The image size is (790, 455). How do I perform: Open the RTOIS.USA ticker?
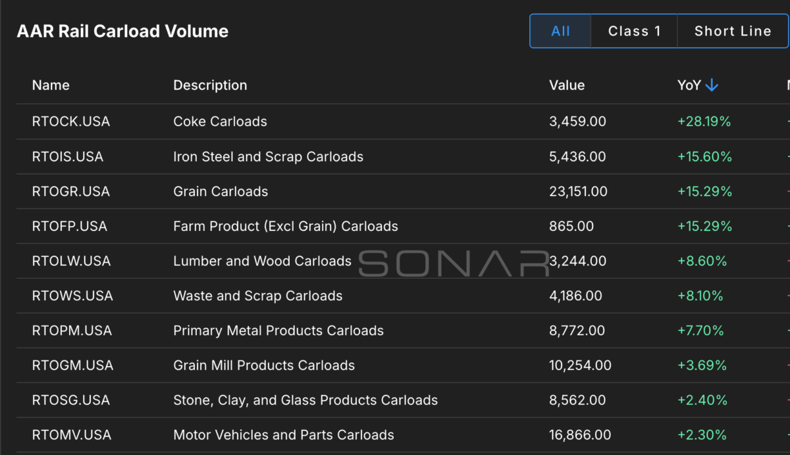click(x=67, y=156)
